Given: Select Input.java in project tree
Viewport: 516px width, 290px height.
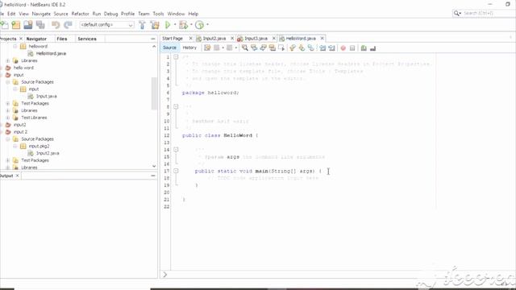Looking at the screenshot, I should tap(47, 96).
